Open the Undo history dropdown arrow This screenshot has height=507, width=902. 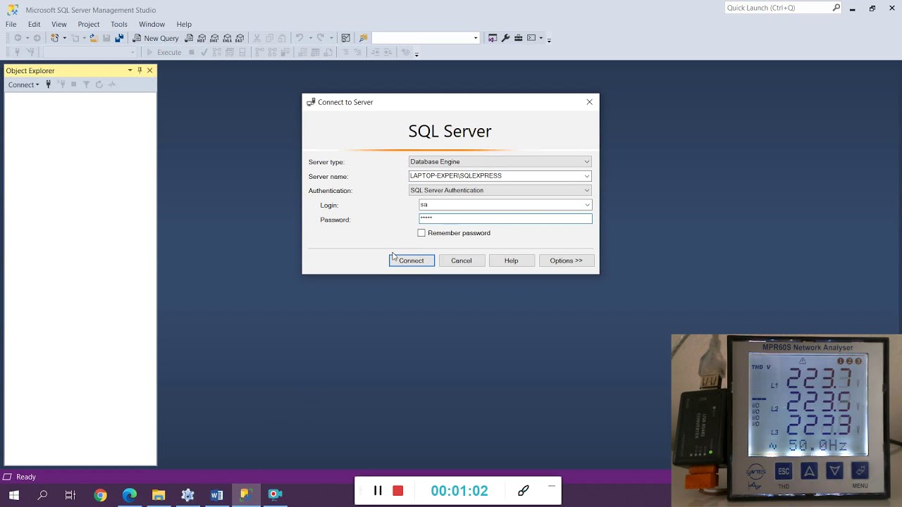(311, 38)
